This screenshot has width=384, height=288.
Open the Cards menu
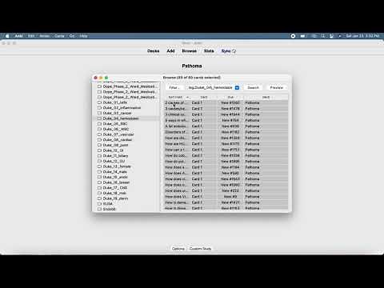tap(59, 36)
